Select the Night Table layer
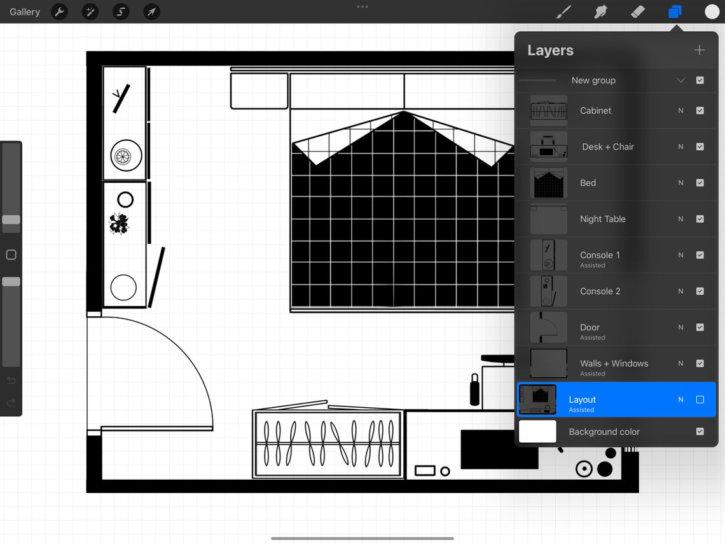Screen dimensions: 725x544 [603, 219]
